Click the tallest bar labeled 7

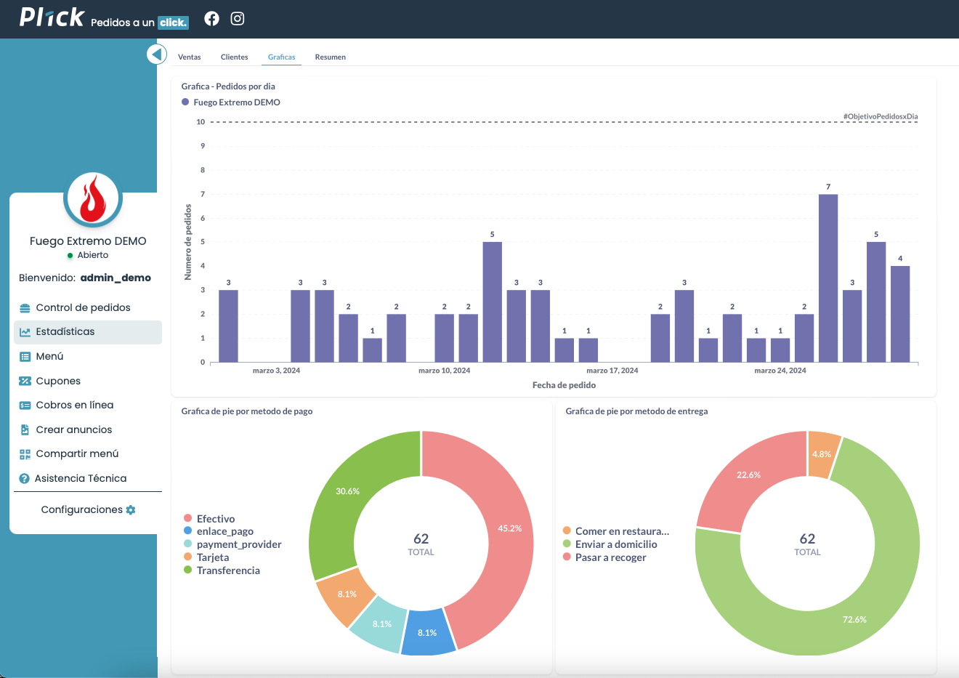(828, 278)
